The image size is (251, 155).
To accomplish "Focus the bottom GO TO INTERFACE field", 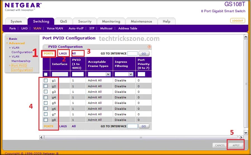I will [132, 126].
